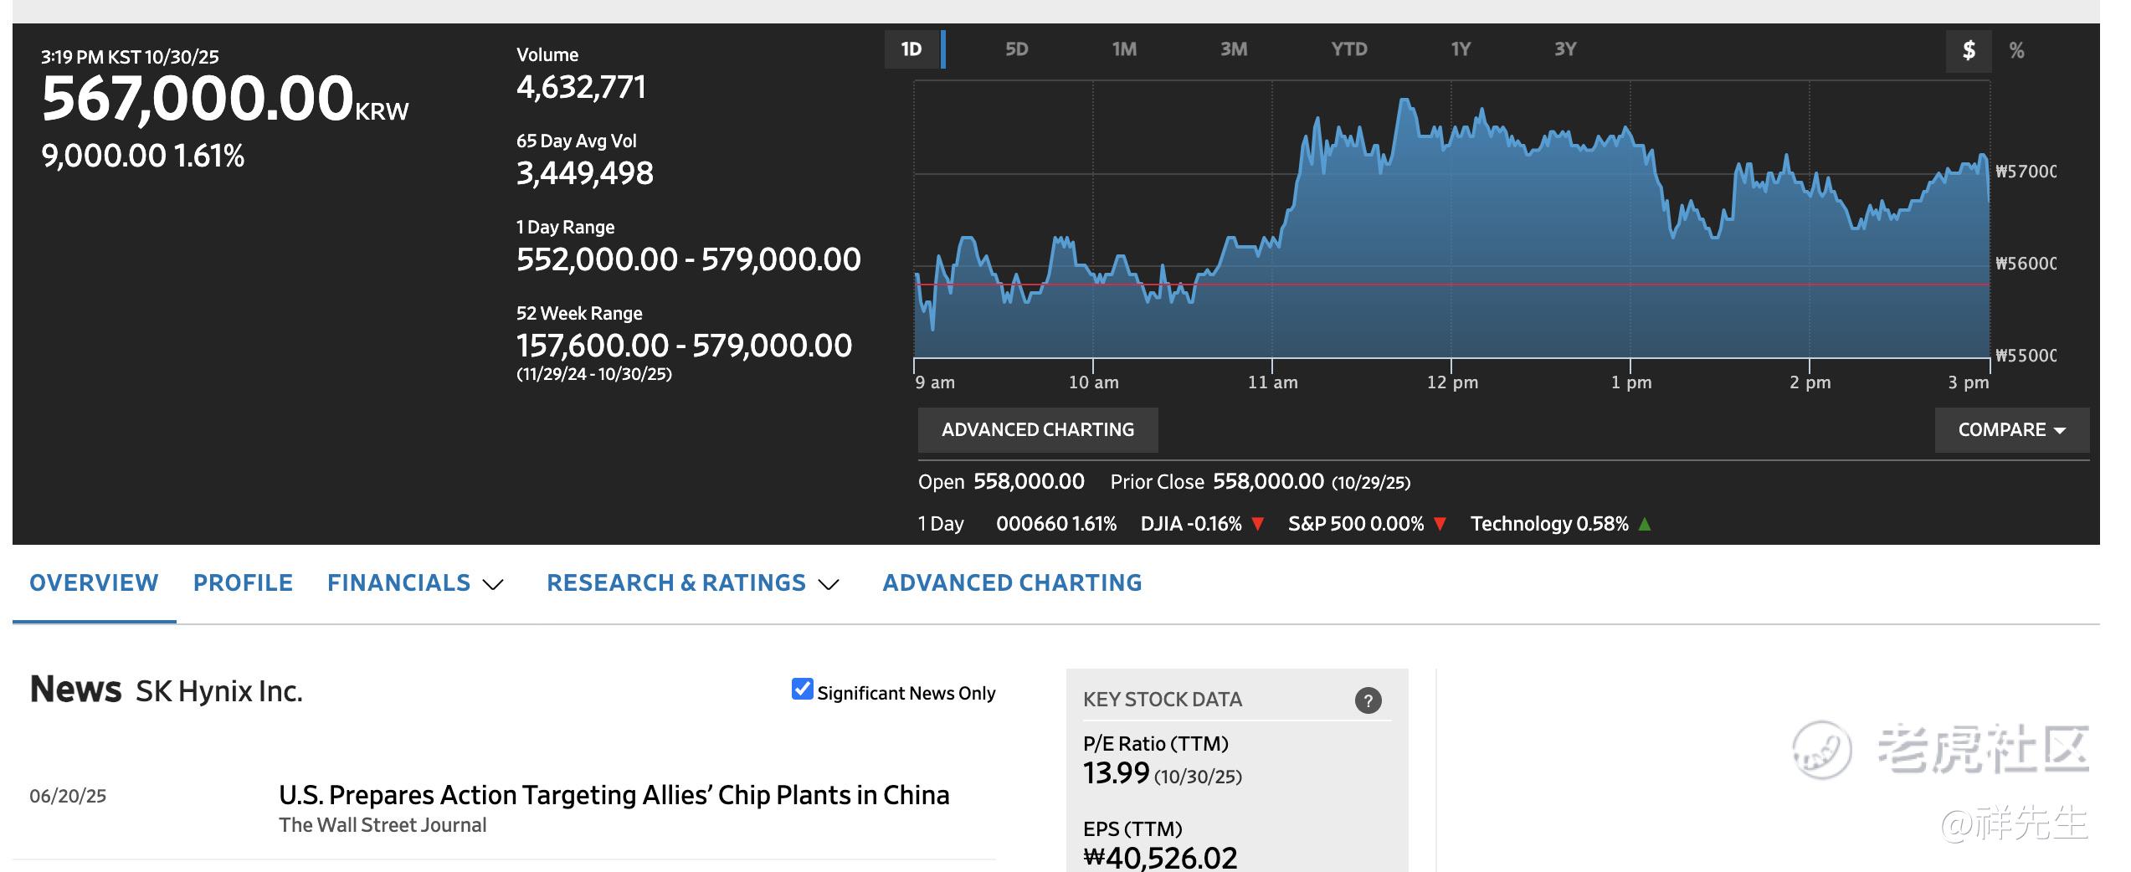Switch chart to dollar price view
Screen dimensions: 2131x872
coord(1969,51)
